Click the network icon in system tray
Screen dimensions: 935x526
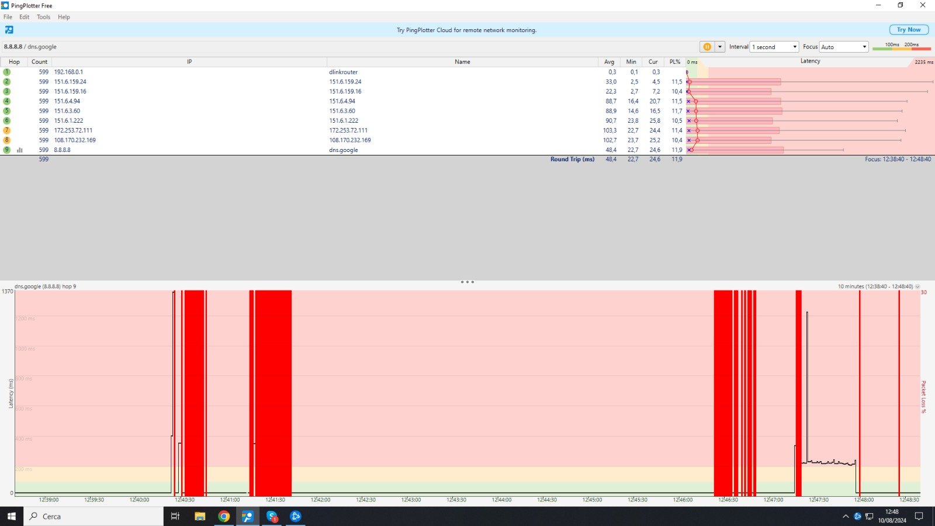[x=870, y=516]
